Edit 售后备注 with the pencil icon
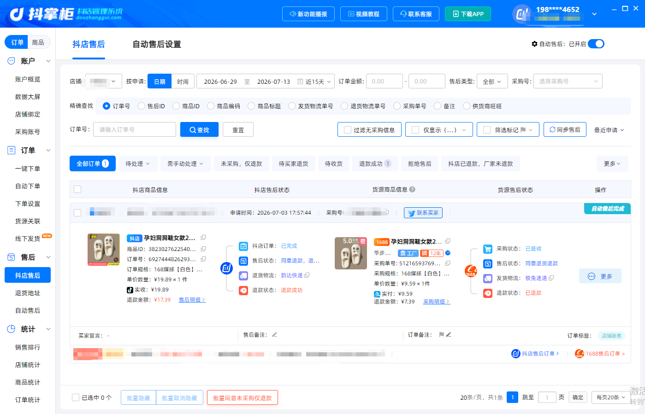The height and width of the screenshot is (414, 645). [x=274, y=335]
